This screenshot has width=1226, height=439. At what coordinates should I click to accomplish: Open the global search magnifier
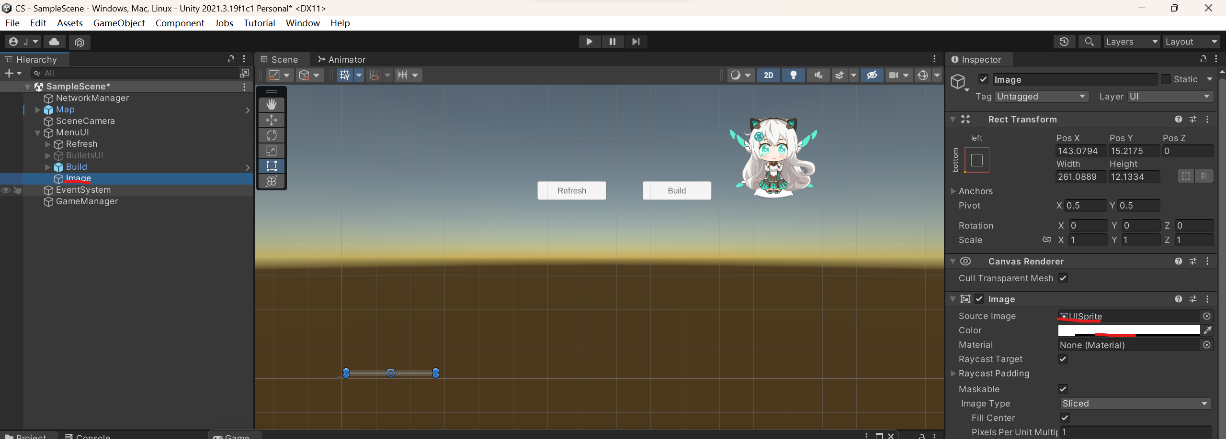[x=1089, y=42]
